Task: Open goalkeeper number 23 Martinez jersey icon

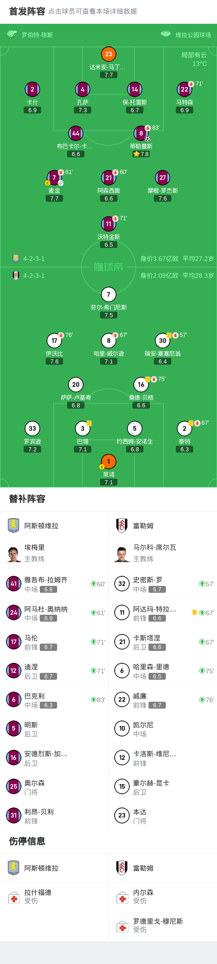Action: coord(108,54)
